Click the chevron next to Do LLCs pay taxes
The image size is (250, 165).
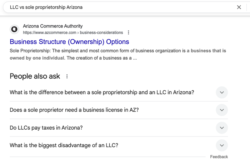click(222, 128)
